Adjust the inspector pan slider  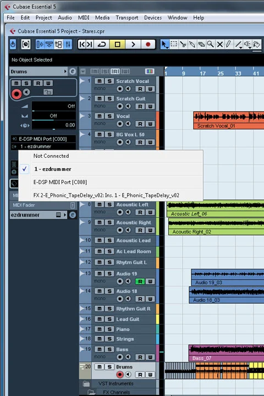click(53, 116)
